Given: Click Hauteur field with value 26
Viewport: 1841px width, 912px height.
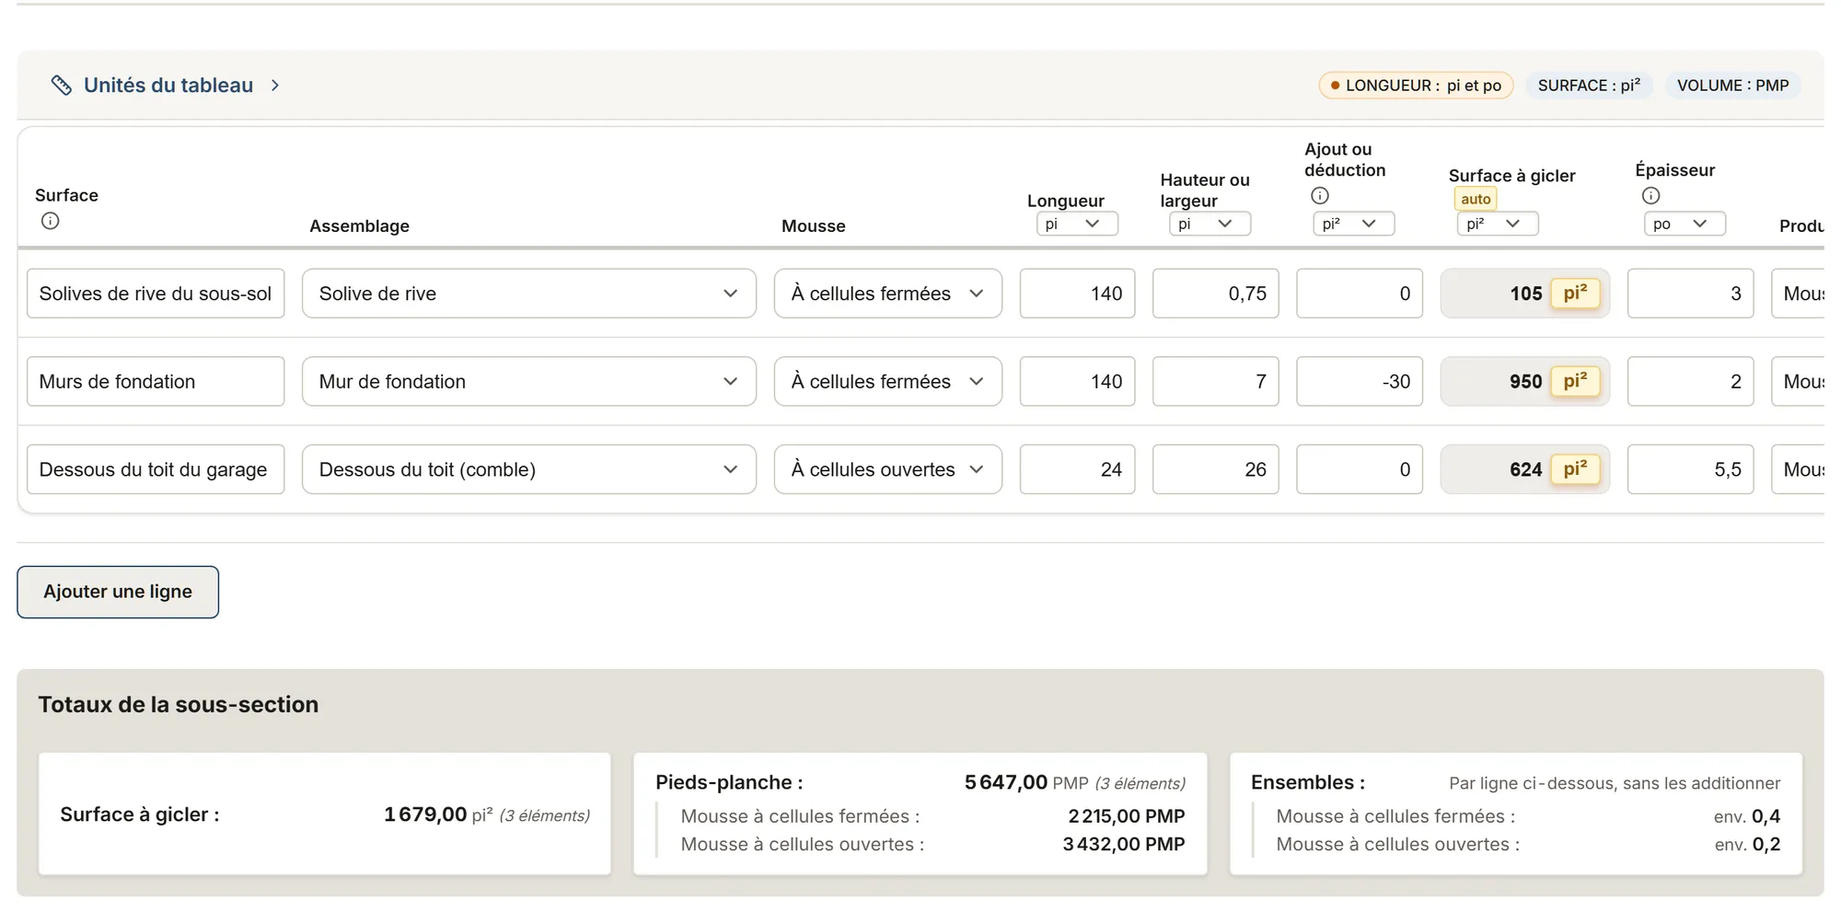Looking at the screenshot, I should [x=1215, y=469].
